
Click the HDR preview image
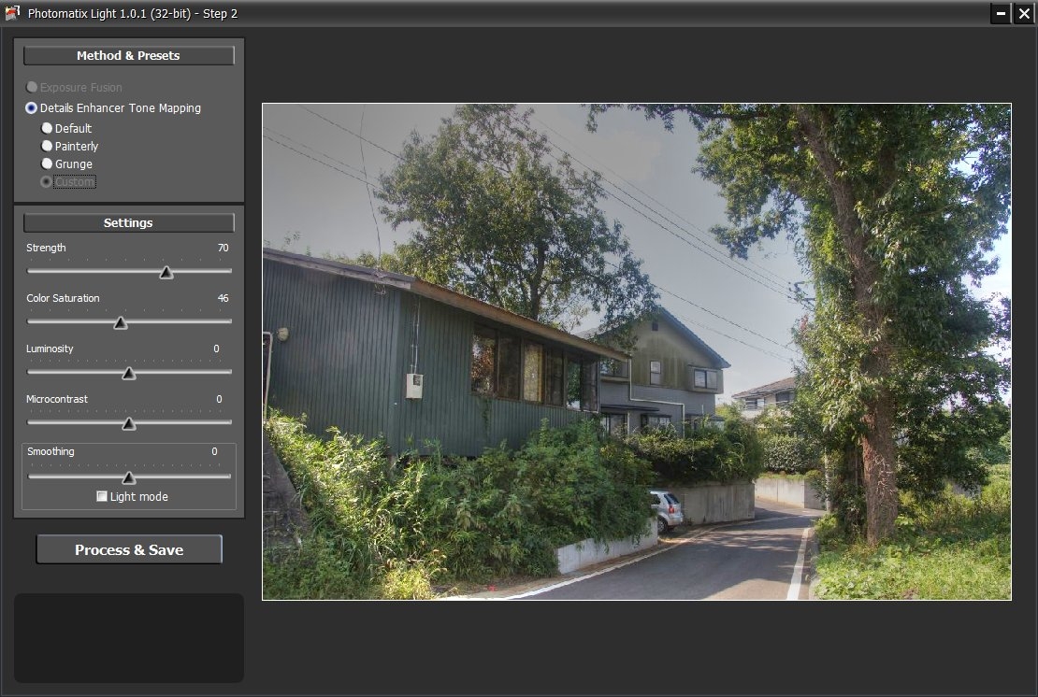[x=637, y=352]
